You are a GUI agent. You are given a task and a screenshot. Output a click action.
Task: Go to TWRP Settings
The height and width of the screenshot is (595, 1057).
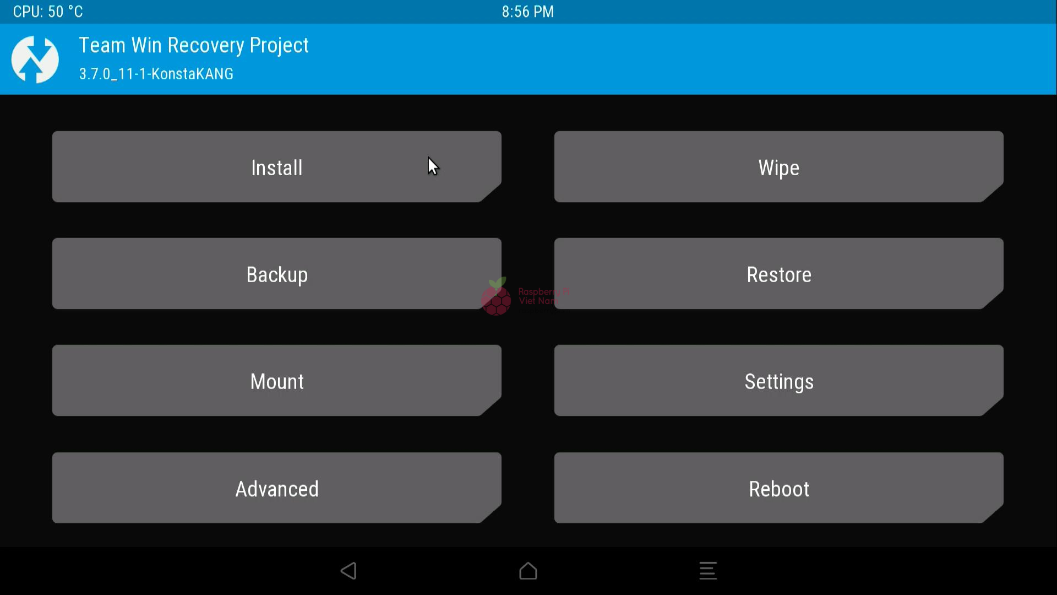coord(779,381)
